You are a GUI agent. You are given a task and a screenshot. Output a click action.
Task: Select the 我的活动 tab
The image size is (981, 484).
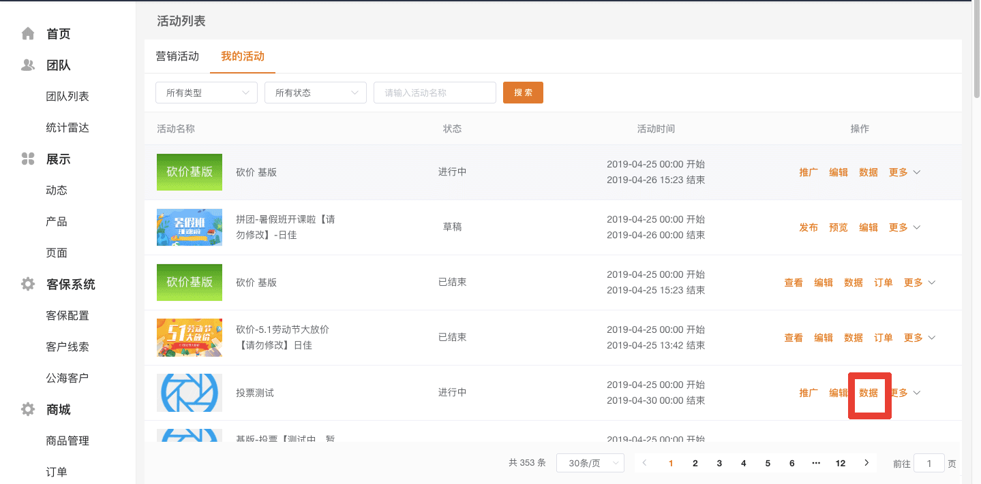243,57
